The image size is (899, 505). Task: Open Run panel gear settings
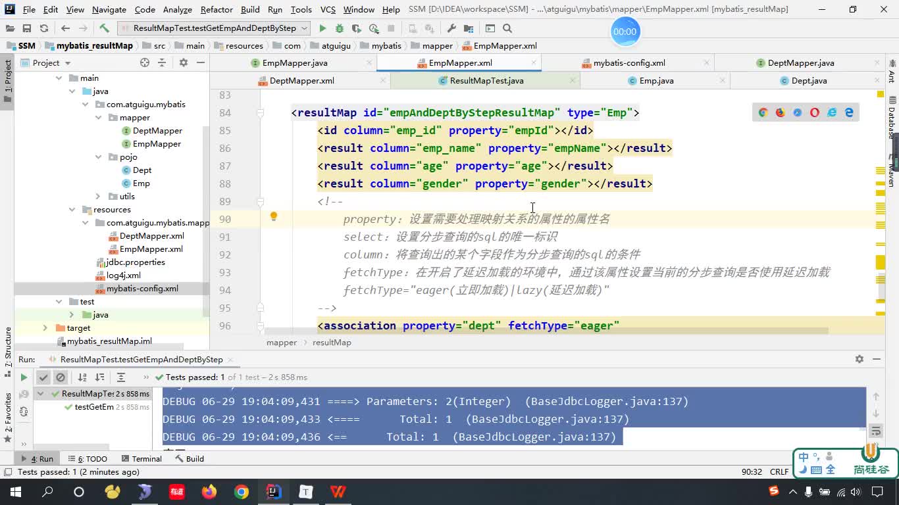point(859,359)
